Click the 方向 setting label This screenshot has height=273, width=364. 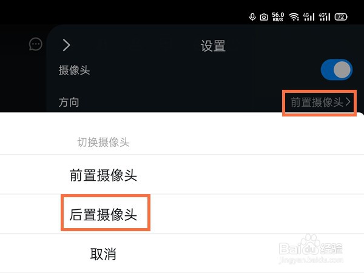tap(69, 103)
